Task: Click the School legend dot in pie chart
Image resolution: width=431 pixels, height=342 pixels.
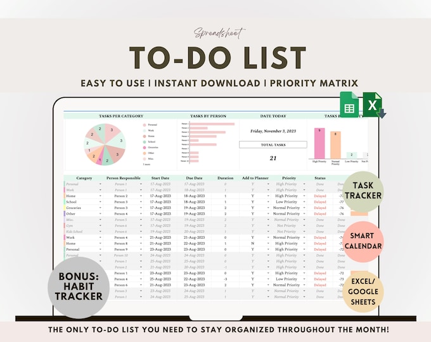Action: [145, 142]
